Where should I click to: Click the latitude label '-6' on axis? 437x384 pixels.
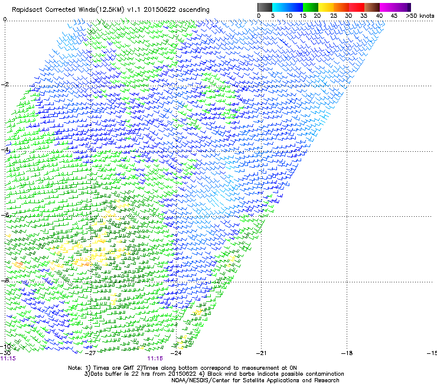pyautogui.click(x=5, y=215)
